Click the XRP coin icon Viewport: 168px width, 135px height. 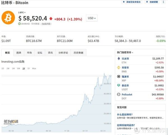point(119,77)
